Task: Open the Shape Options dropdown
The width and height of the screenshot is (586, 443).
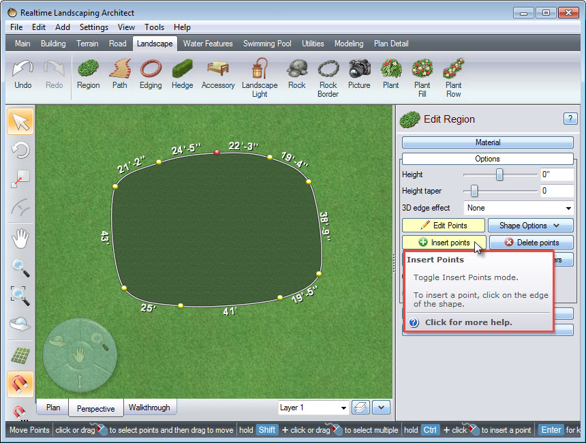Action: 530,226
